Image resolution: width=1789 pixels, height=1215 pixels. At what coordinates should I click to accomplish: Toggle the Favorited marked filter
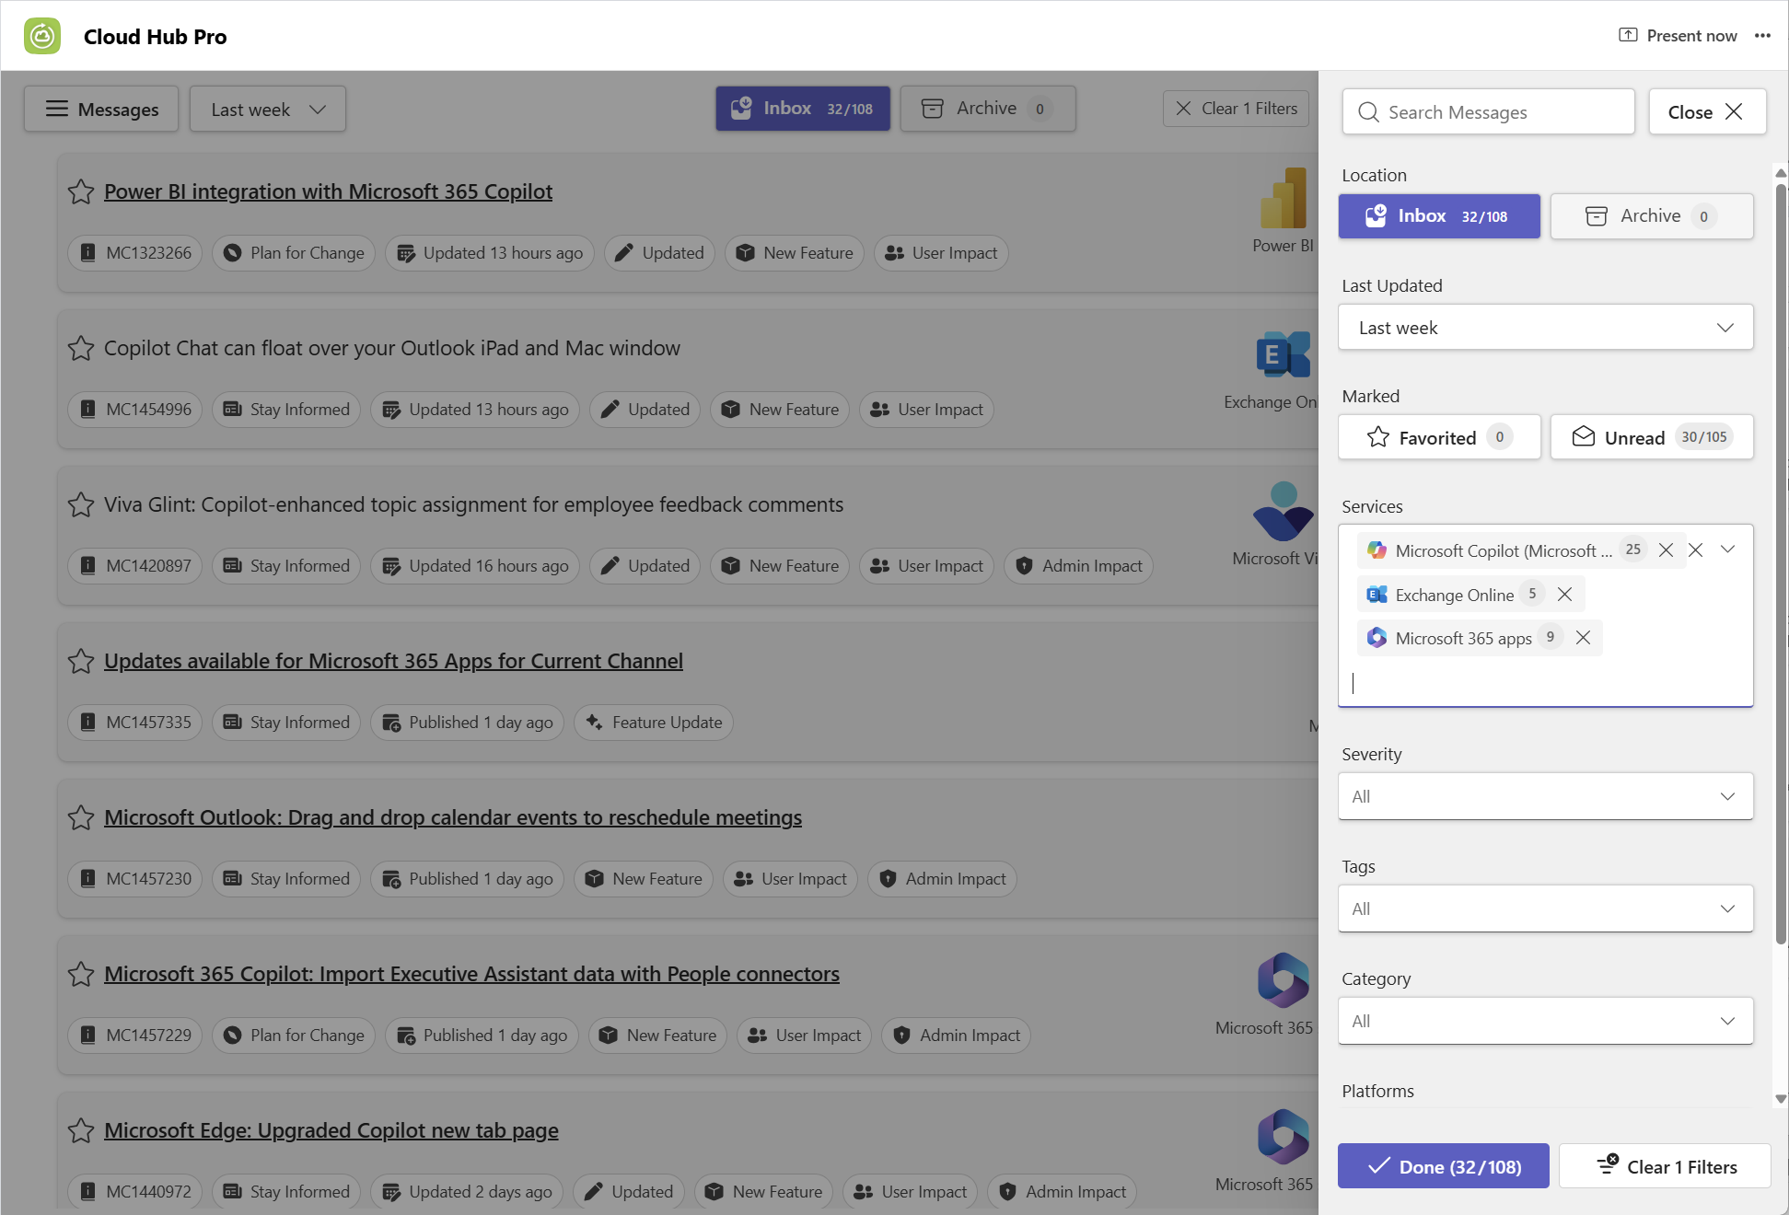[x=1439, y=437]
